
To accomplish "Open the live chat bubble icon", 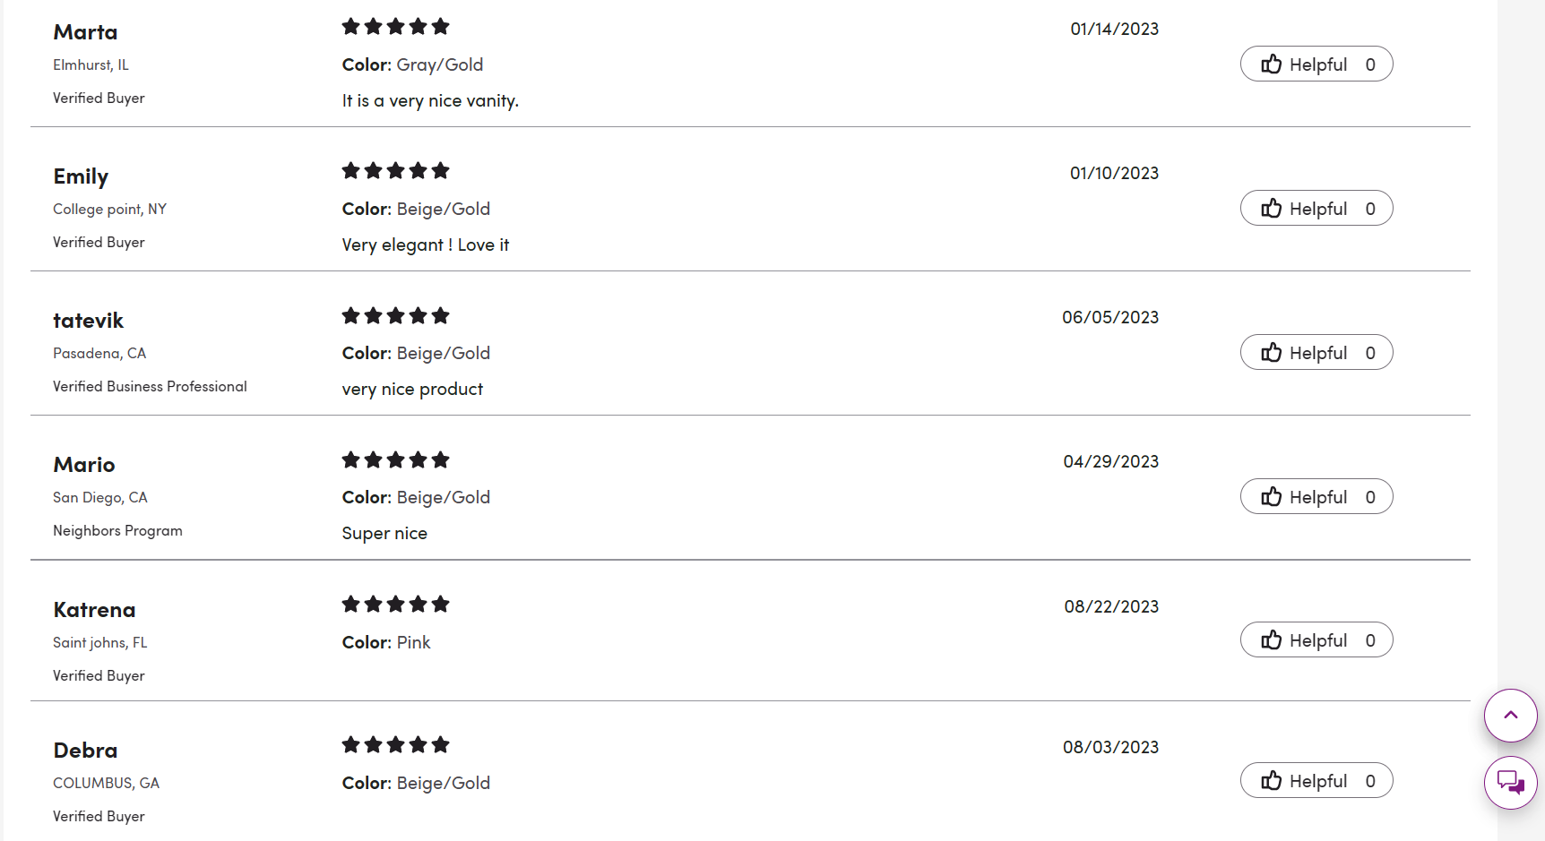I will pyautogui.click(x=1510, y=782).
